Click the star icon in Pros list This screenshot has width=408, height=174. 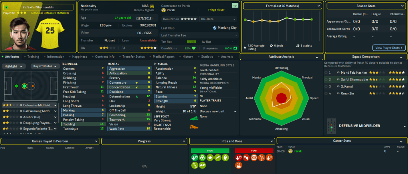[210, 158]
